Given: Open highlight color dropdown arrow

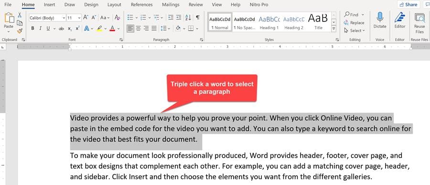Looking at the screenshot, I should (x=105, y=29).
